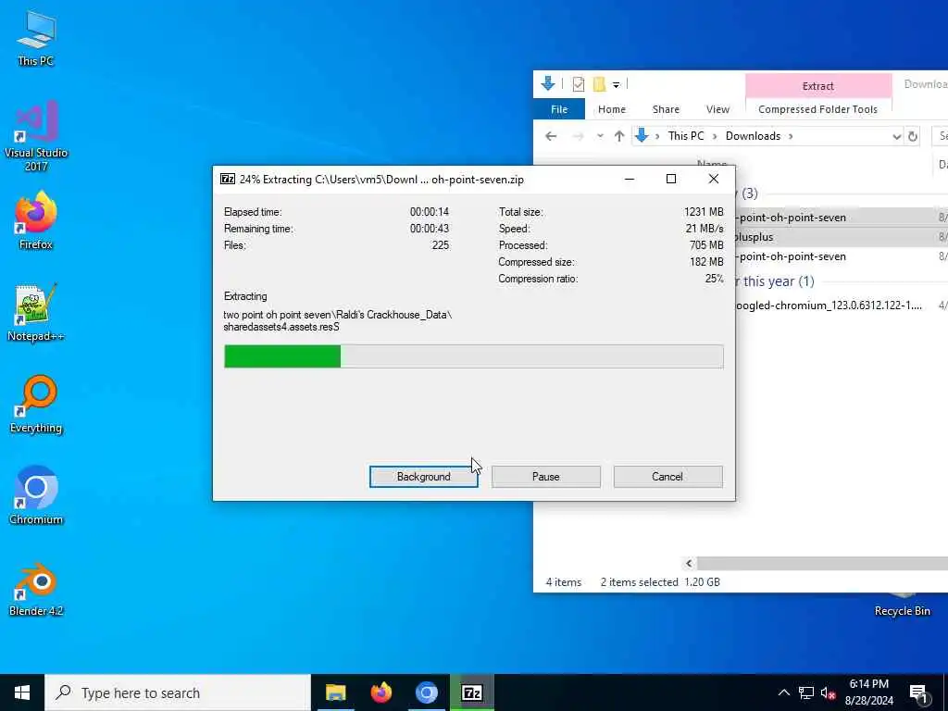Viewport: 948px width, 711px height.
Task: Select the 7-Zip taskbar button
Action: (471, 692)
